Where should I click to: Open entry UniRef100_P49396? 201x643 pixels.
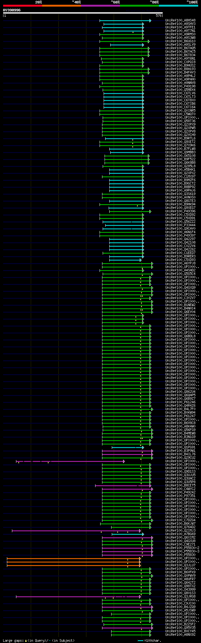pyautogui.click(x=181, y=211)
